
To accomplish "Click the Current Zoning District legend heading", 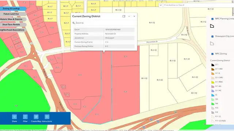I will (x=220, y=60).
